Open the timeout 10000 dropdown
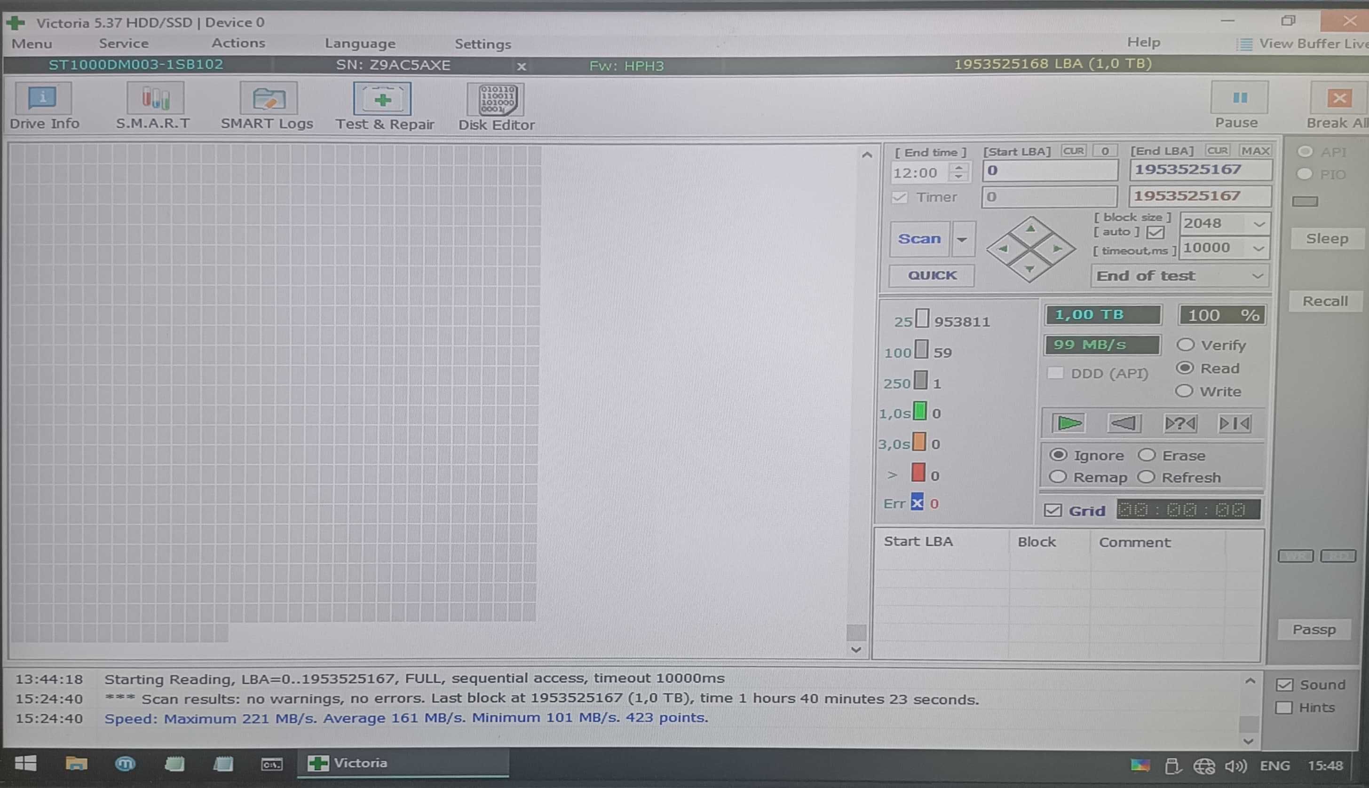Screen dimensions: 1369x788 (1259, 249)
